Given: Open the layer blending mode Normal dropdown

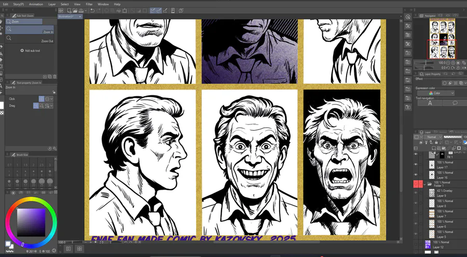Looking at the screenshot, I should (x=433, y=137).
